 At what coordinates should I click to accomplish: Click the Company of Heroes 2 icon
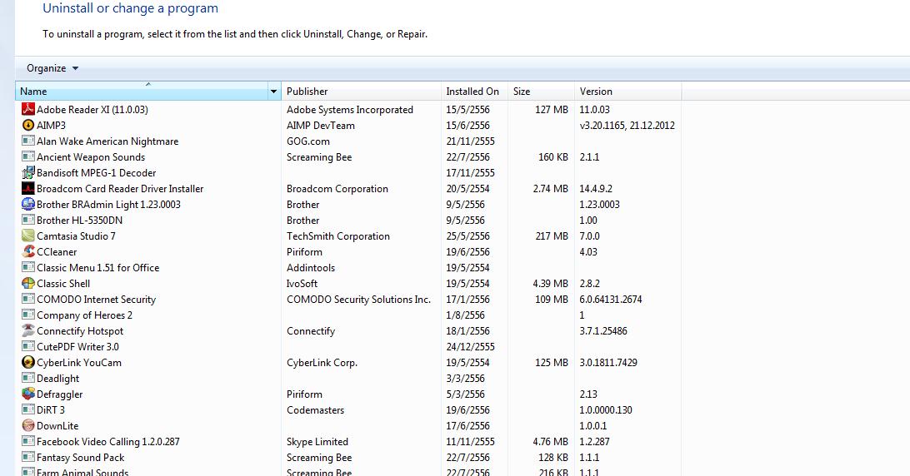pyautogui.click(x=27, y=315)
